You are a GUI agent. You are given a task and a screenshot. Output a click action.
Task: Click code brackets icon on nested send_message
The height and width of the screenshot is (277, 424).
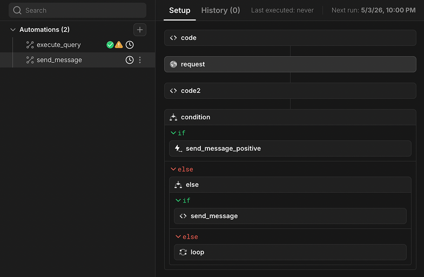183,216
